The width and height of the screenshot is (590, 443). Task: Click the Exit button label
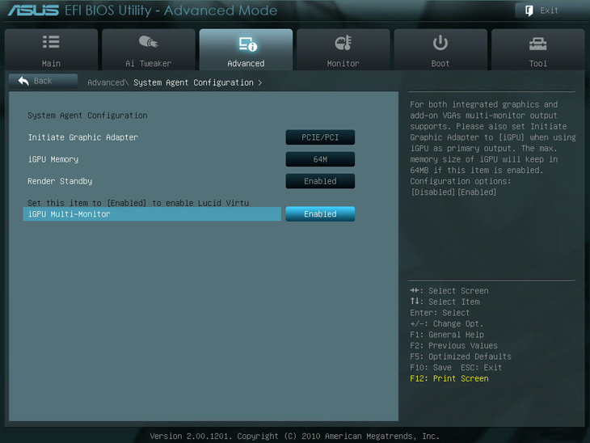click(x=550, y=11)
